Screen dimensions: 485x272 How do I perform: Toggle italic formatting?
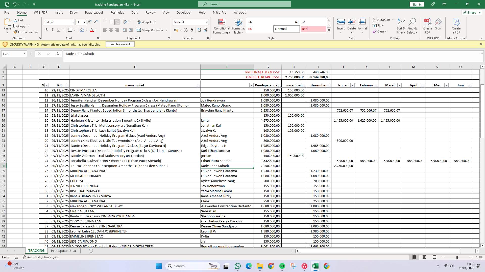[53, 30]
